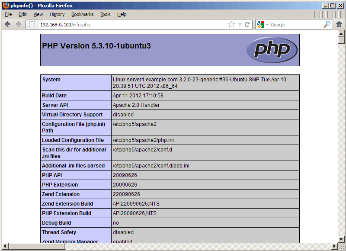
Task: Open the Edit menu
Action: tap(22, 14)
